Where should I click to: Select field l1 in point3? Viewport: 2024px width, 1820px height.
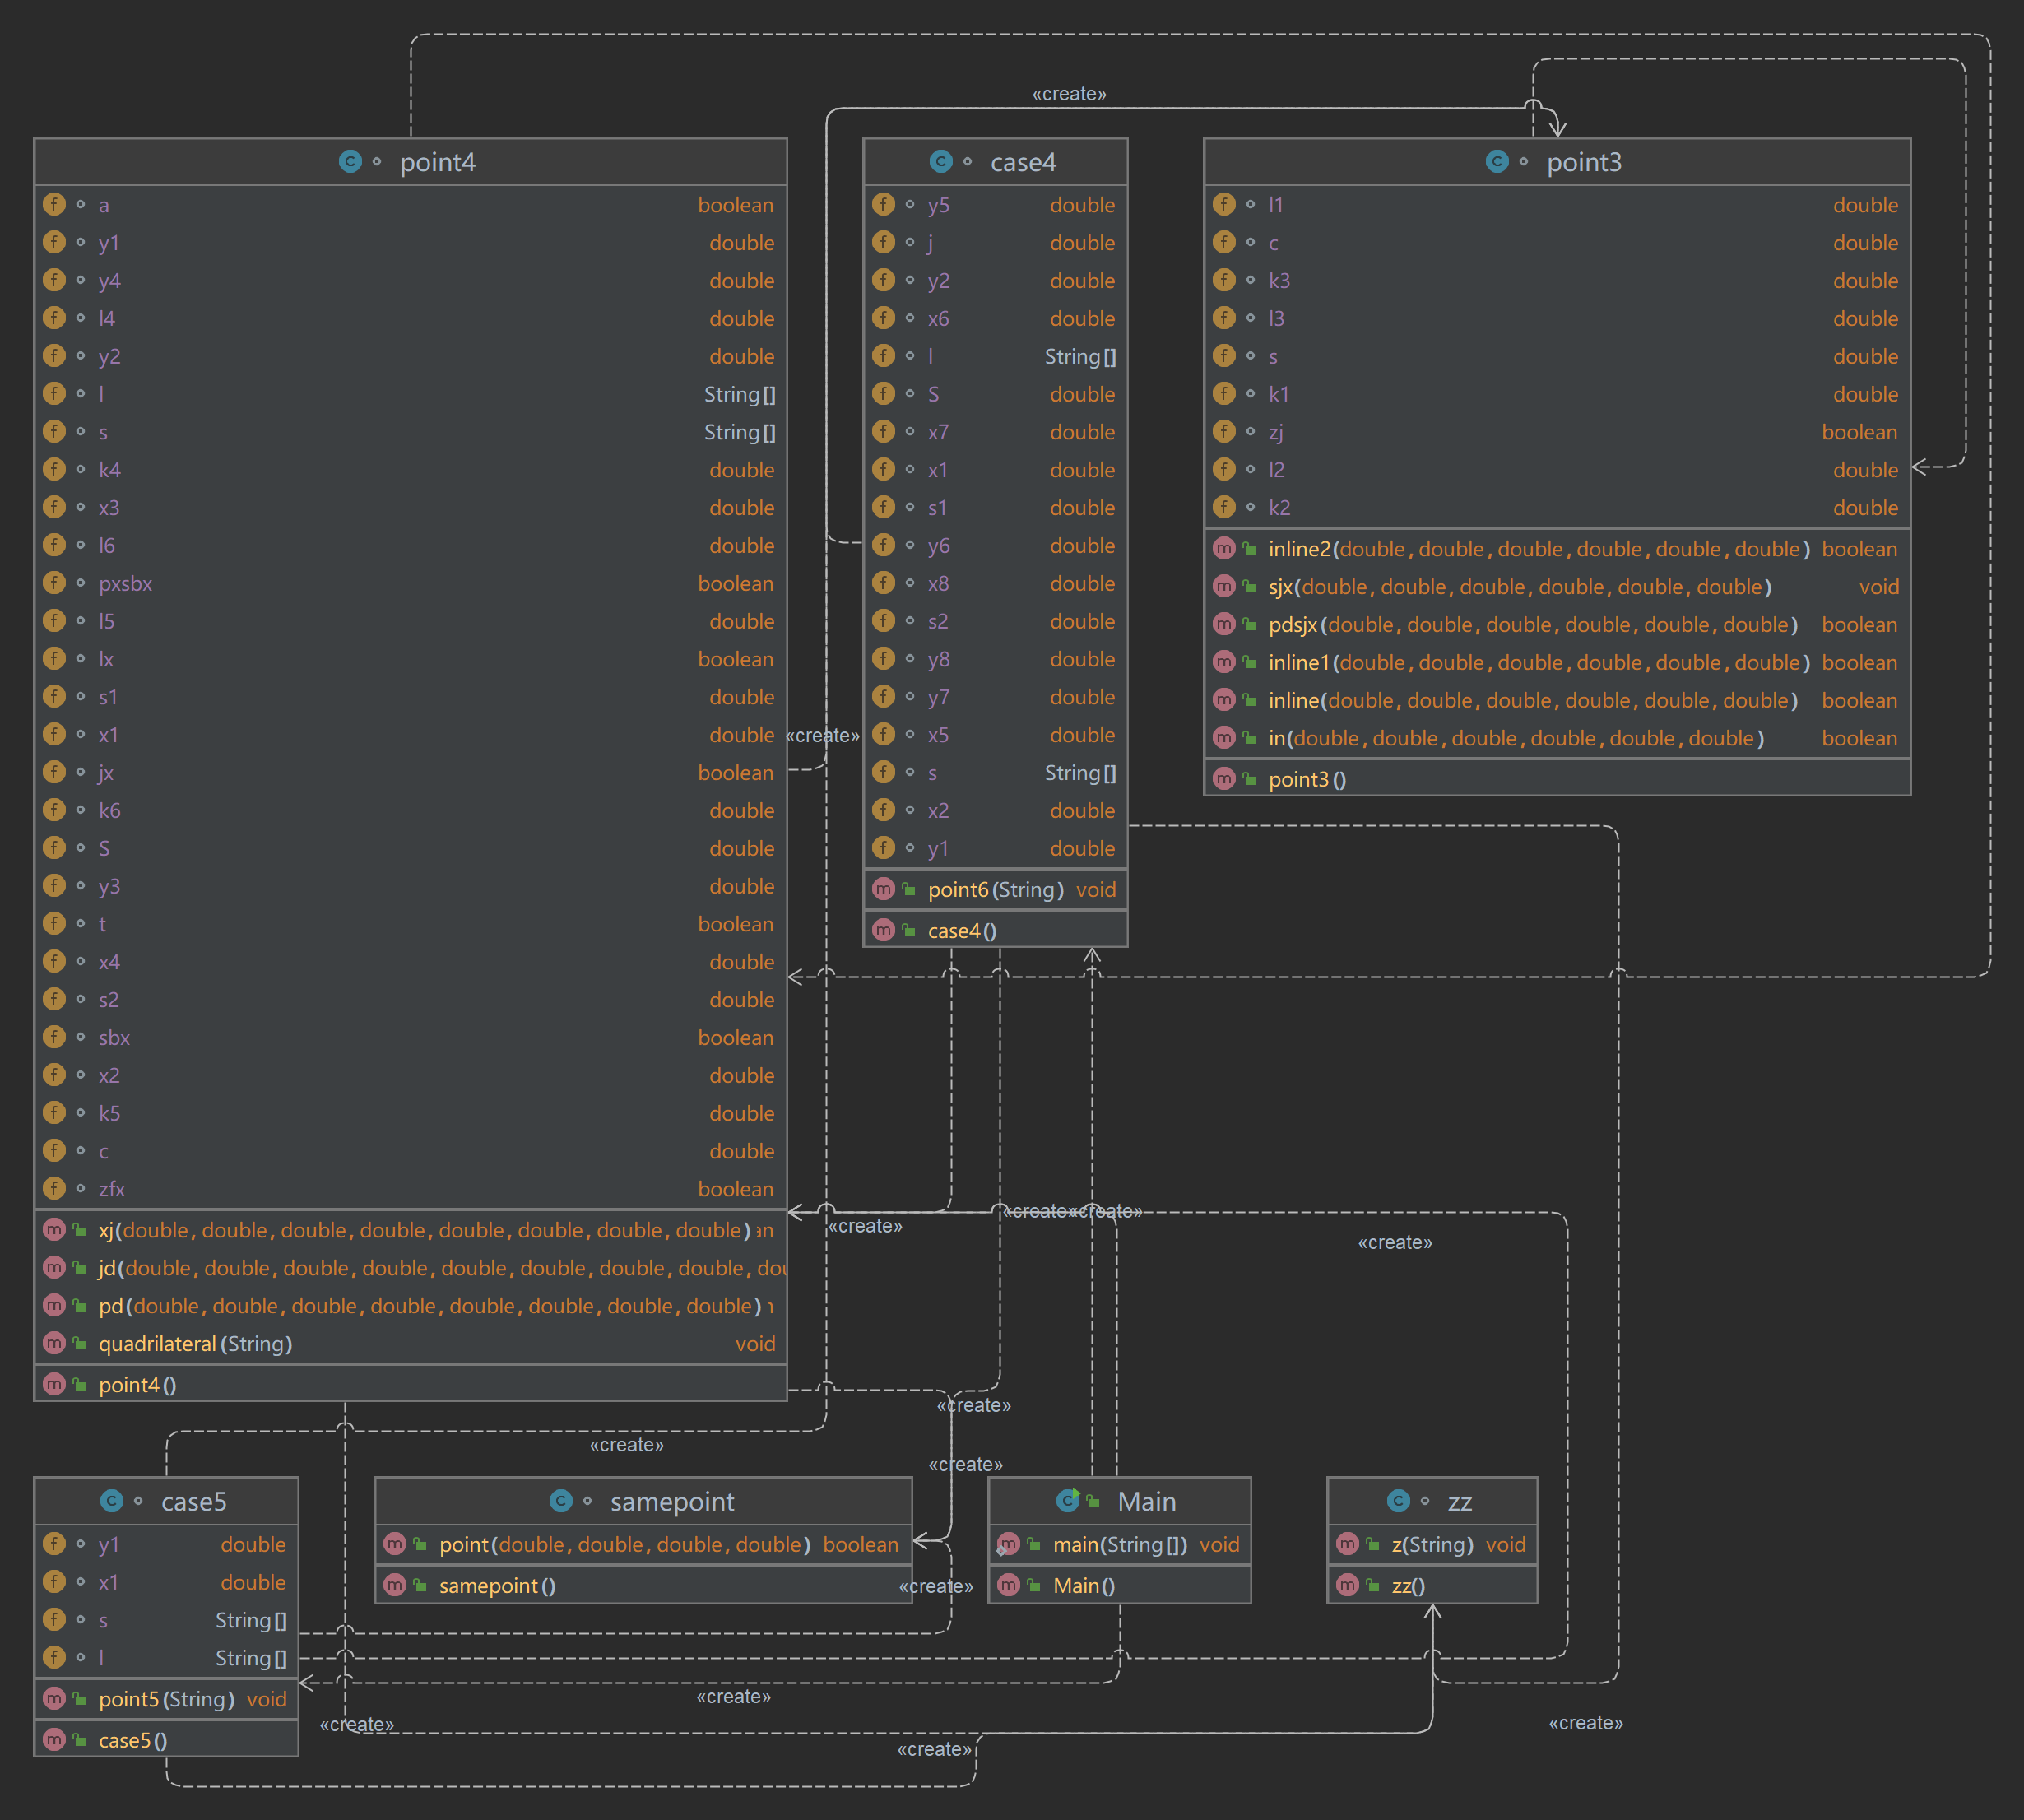coord(1557,204)
